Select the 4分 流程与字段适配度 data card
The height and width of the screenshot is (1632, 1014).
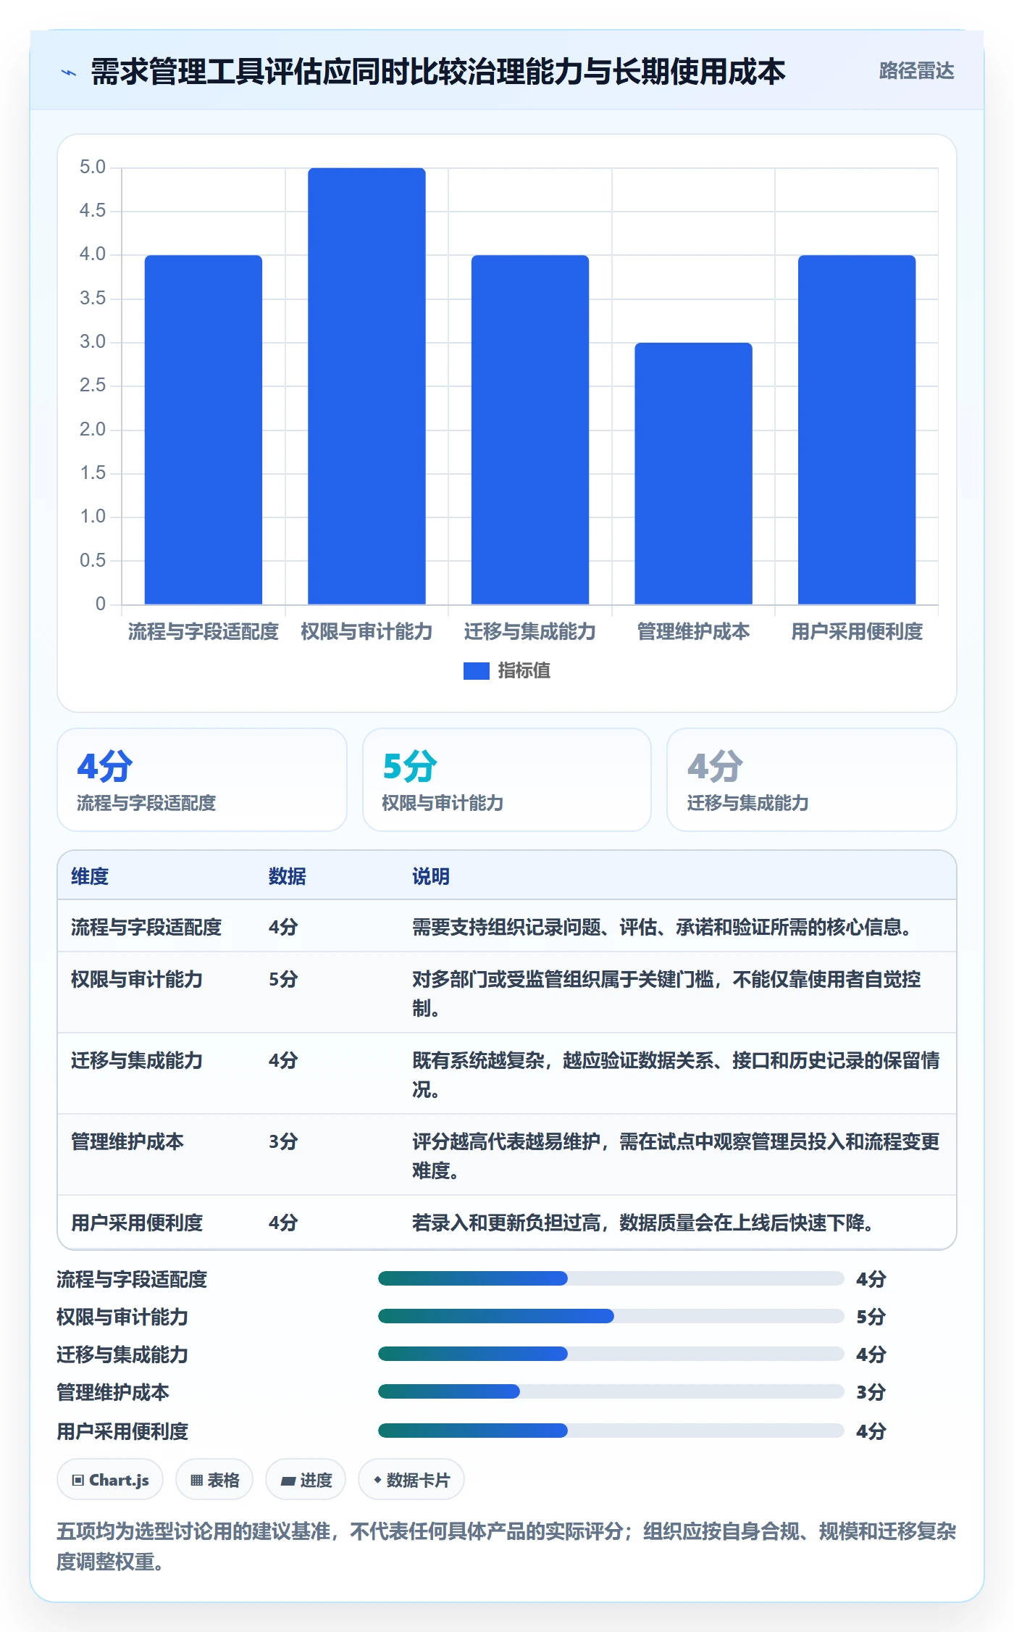pyautogui.click(x=202, y=780)
